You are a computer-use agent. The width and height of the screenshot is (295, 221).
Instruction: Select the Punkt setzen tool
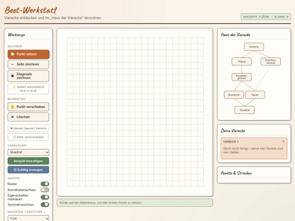(28, 54)
